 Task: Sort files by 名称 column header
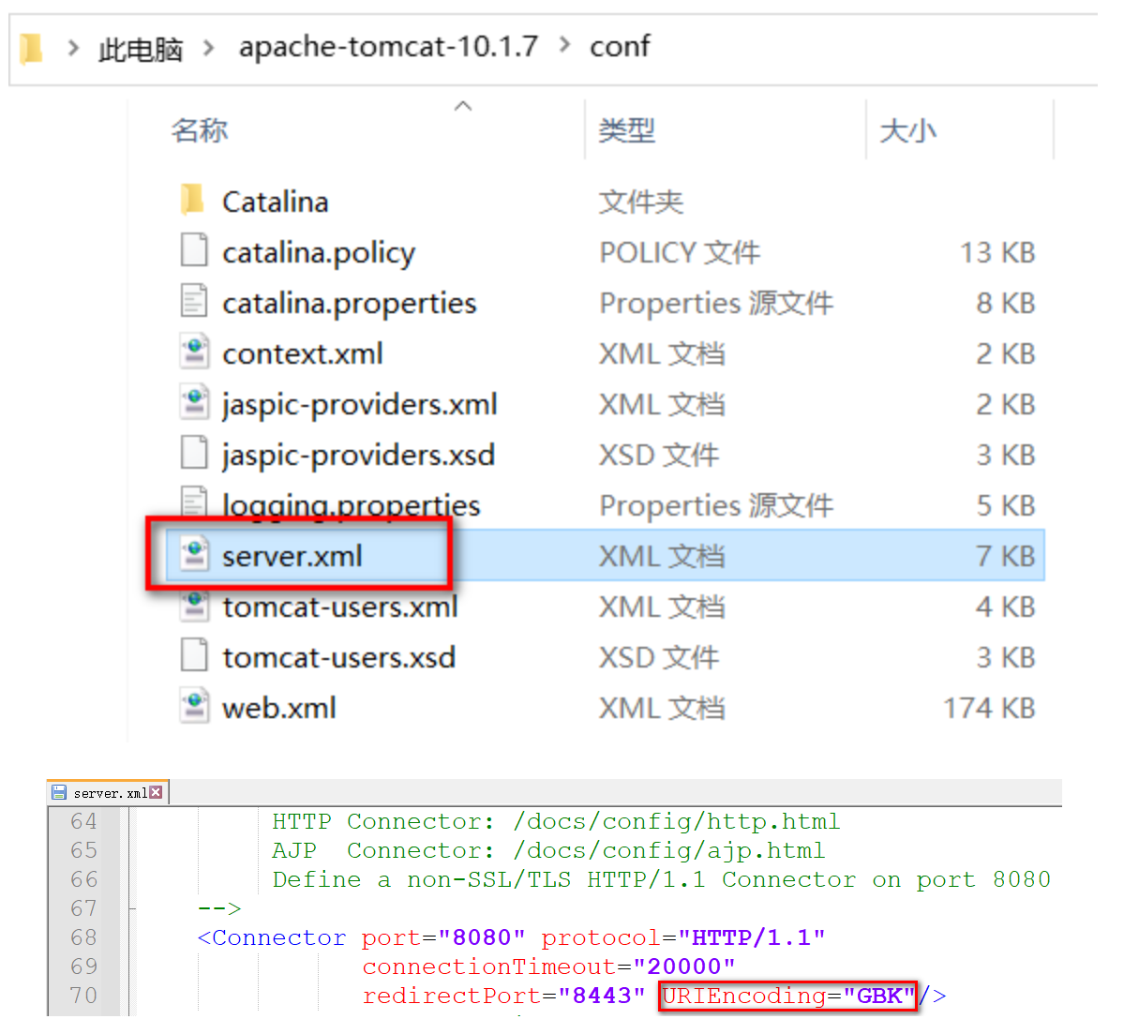tap(200, 130)
